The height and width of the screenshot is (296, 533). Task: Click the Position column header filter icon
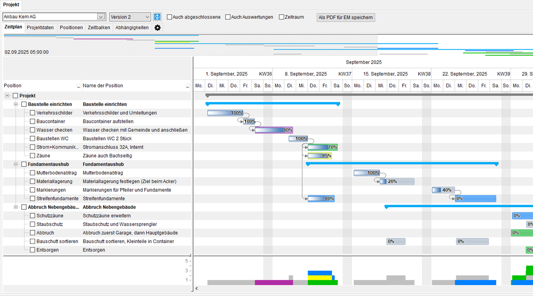tap(78, 86)
